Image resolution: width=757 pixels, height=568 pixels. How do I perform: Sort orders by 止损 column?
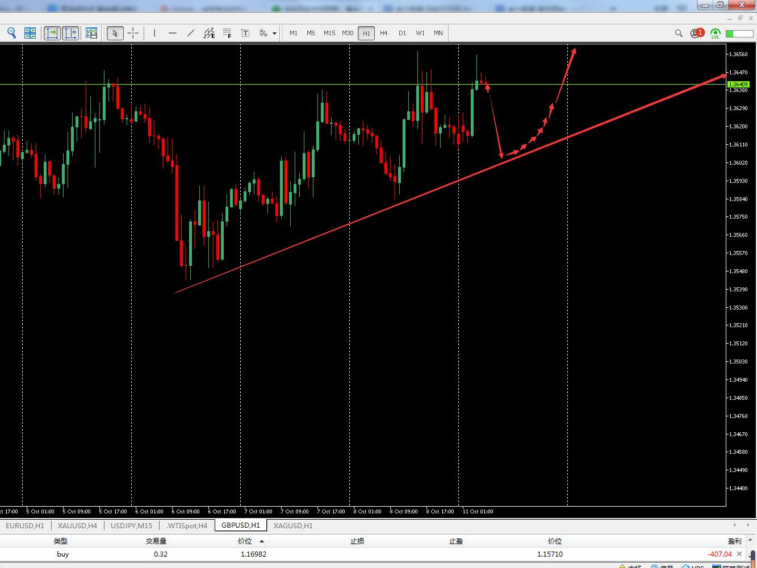click(357, 541)
